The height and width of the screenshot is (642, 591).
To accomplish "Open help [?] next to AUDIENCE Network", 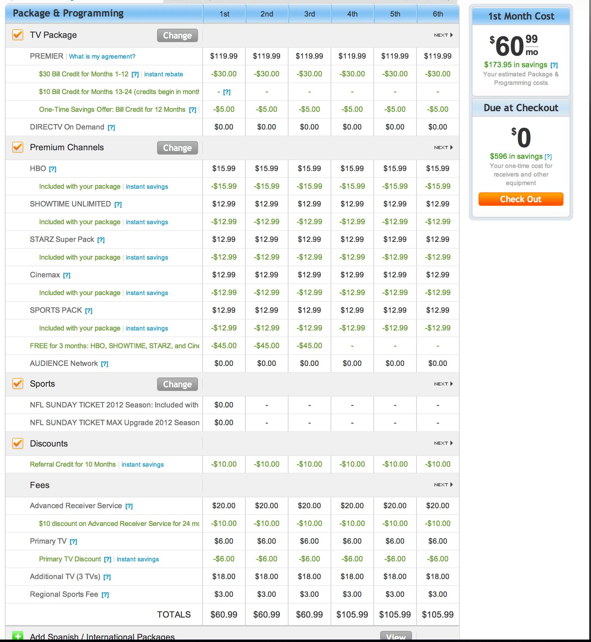I will coord(105,364).
